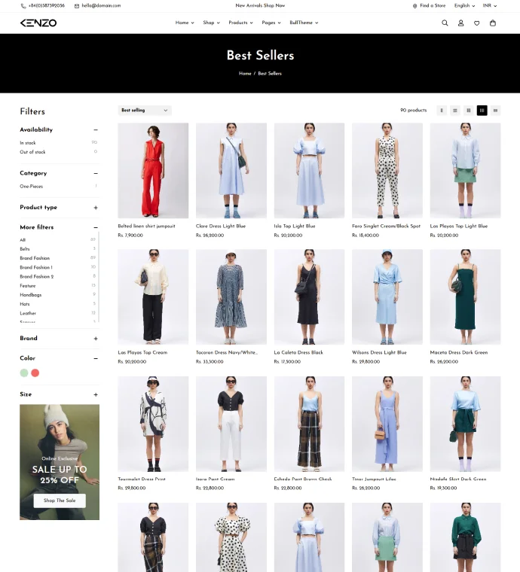Open Belted linen shirt jumpsuit title
Viewport: 520px width, 572px height.
tap(146, 226)
